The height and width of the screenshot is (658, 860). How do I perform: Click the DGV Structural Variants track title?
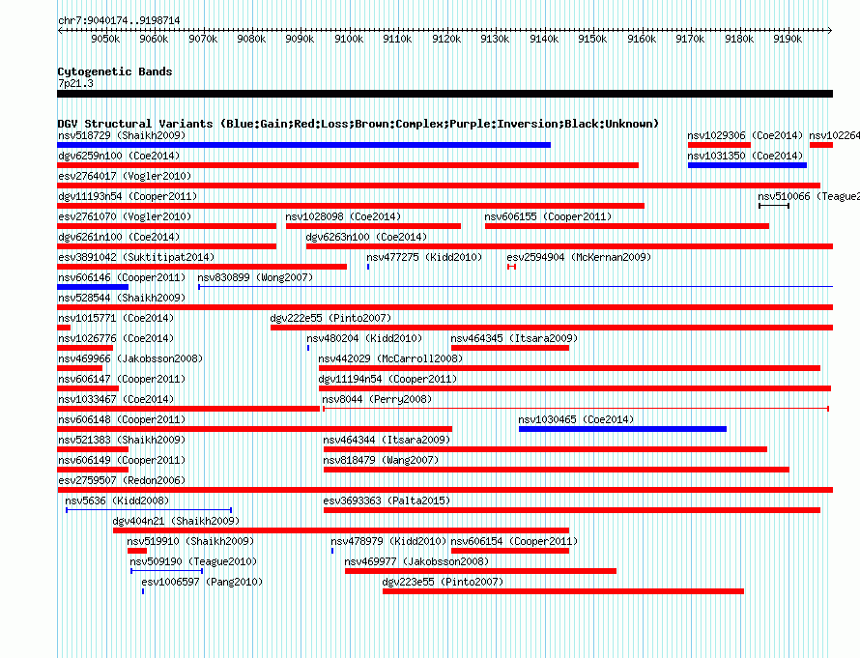click(x=358, y=124)
